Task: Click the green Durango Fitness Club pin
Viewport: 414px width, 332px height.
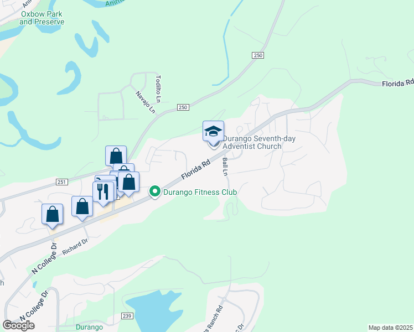Action: (155, 191)
